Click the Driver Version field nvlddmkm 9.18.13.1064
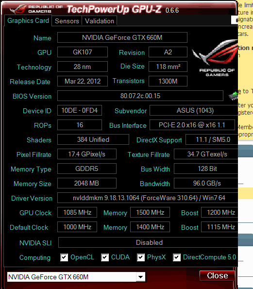Viewport: 253px width, 289px height. point(148,198)
